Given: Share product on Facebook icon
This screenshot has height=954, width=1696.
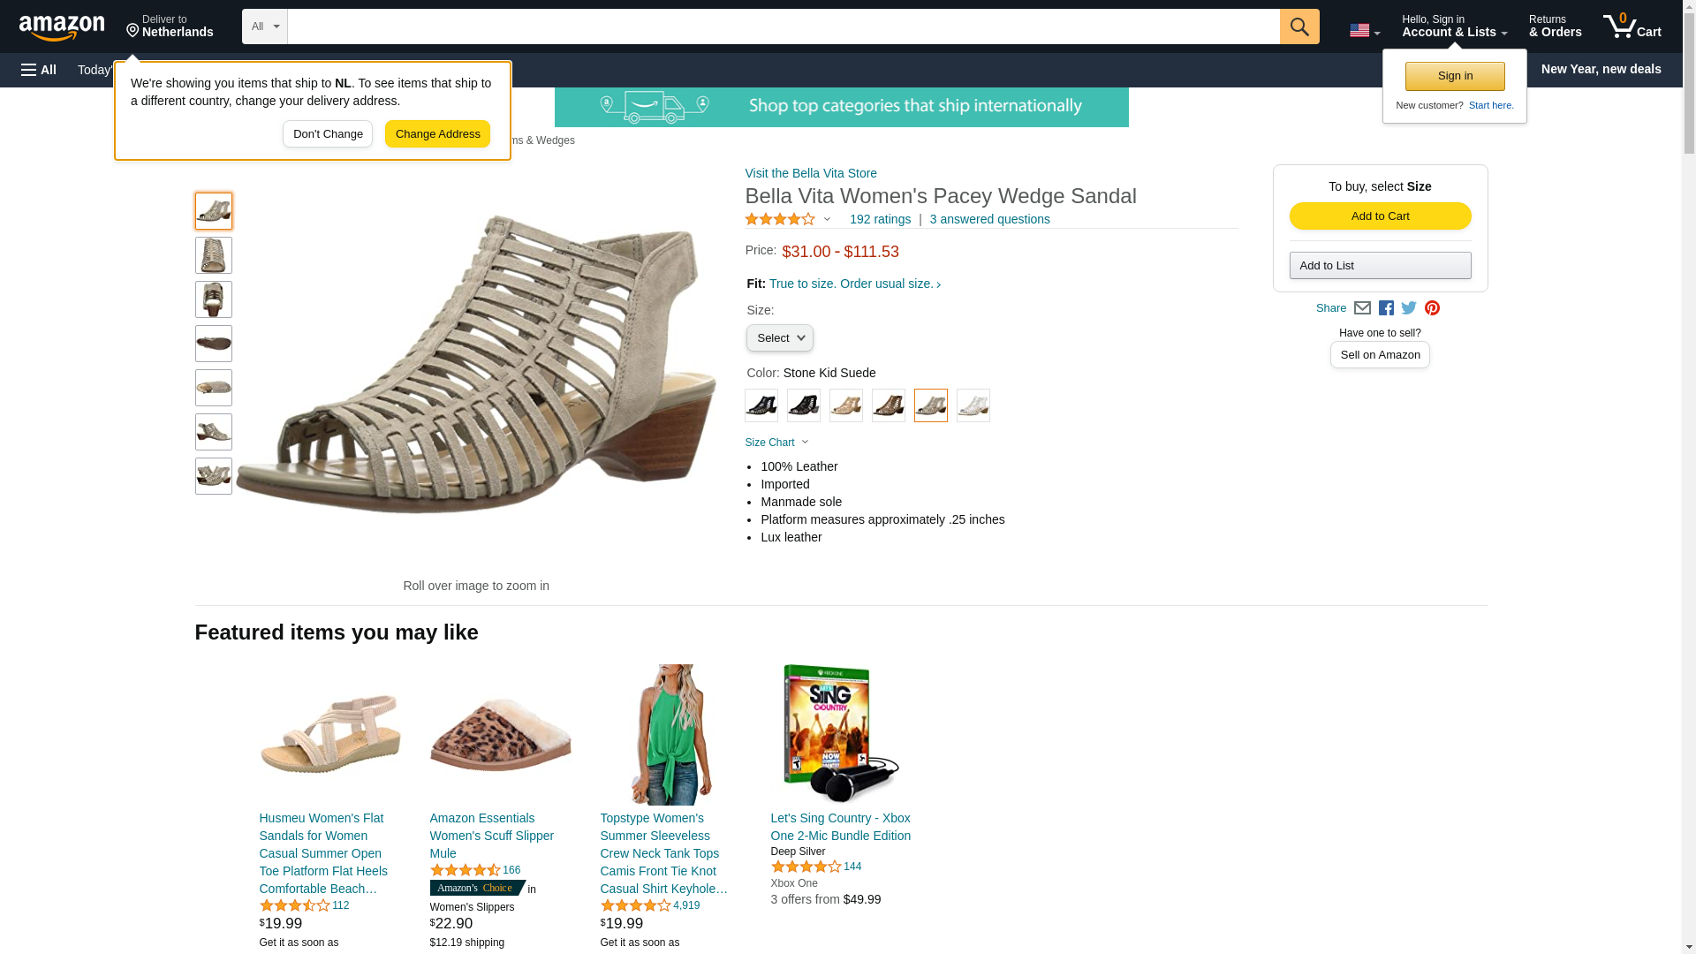Looking at the screenshot, I should click(x=1386, y=308).
